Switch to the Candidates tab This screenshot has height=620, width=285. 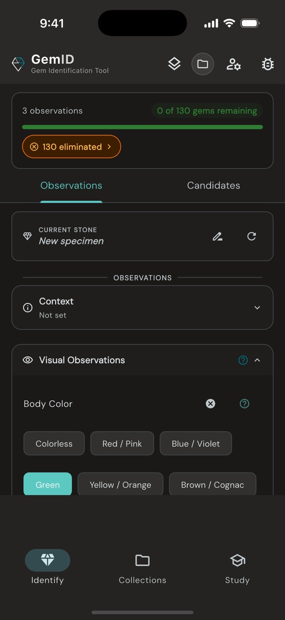point(213,185)
